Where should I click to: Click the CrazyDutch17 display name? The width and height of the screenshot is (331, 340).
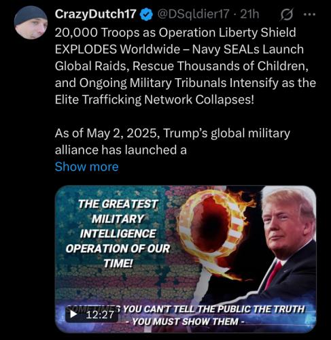pyautogui.click(x=95, y=14)
